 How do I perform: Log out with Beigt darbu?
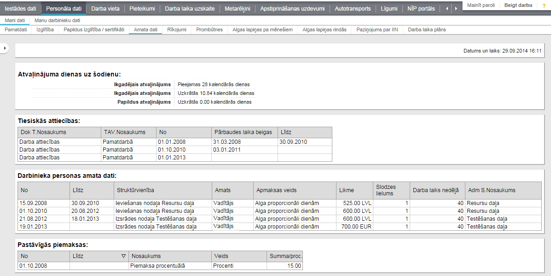tap(518, 5)
